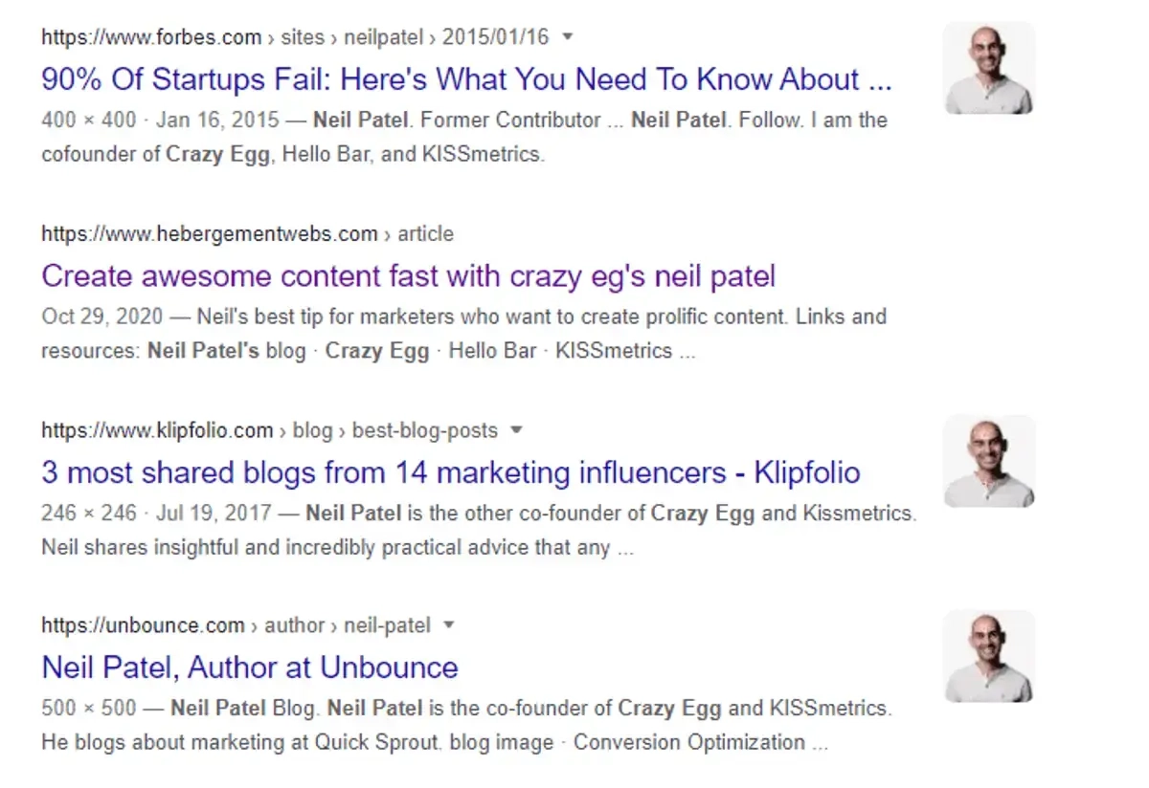The image size is (1149, 788).
Task: Open the '90% Of Startups Fail' Forbes result
Action: pos(466,79)
